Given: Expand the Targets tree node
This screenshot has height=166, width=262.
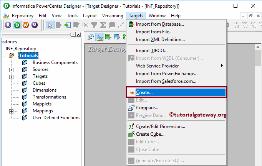Looking at the screenshot, I should coord(11,77).
